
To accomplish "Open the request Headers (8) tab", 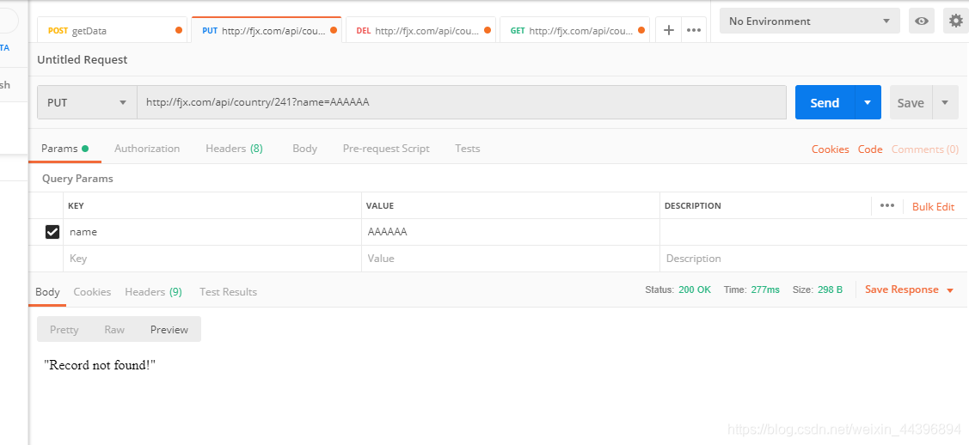I will 234,148.
